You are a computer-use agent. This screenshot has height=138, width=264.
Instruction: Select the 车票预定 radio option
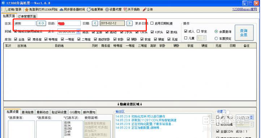pos(216,39)
